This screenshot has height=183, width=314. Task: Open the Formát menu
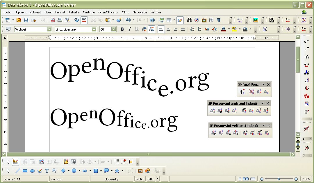60,12
